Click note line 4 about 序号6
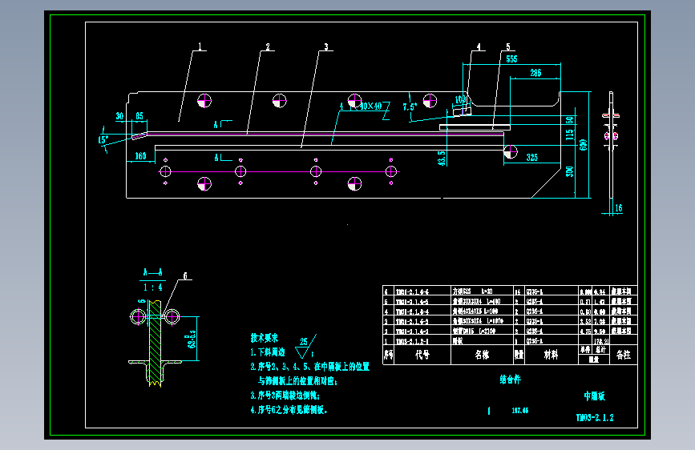 pos(289,410)
